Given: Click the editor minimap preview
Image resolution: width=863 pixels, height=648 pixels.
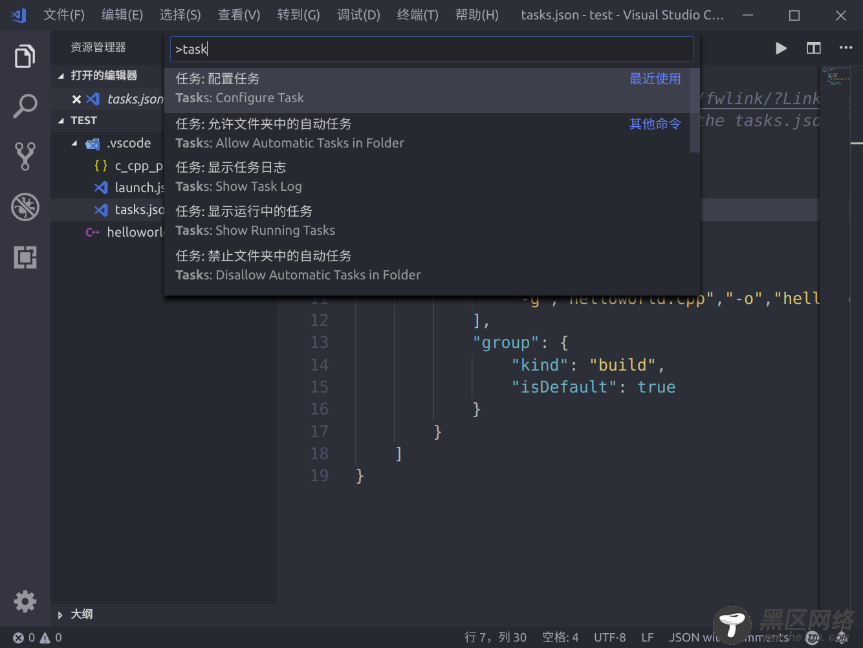Looking at the screenshot, I should (x=835, y=76).
